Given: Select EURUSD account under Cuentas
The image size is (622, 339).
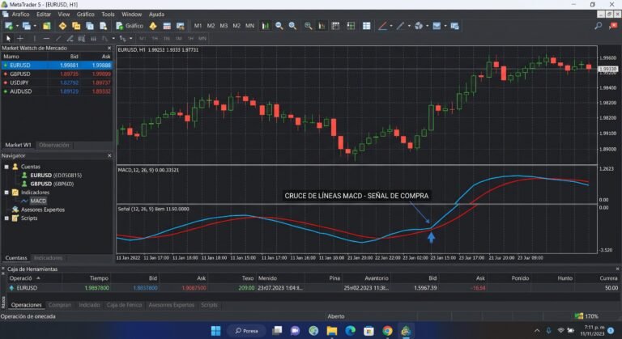Looking at the screenshot, I should [56, 176].
